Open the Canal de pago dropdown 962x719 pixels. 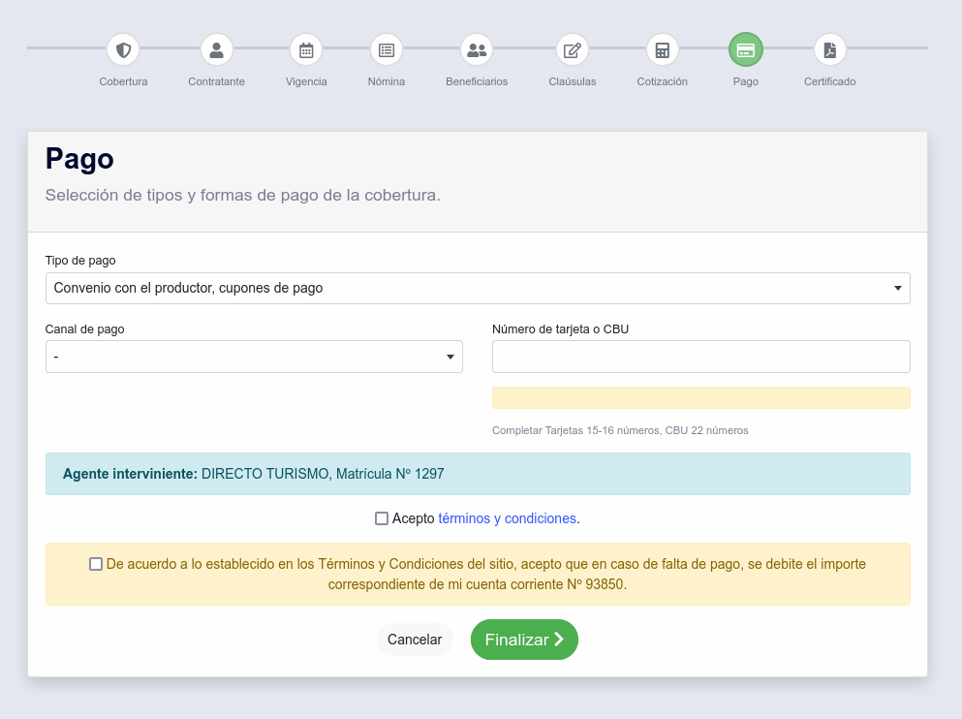click(254, 357)
